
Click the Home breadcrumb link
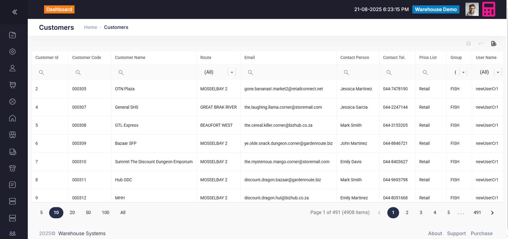coord(90,27)
